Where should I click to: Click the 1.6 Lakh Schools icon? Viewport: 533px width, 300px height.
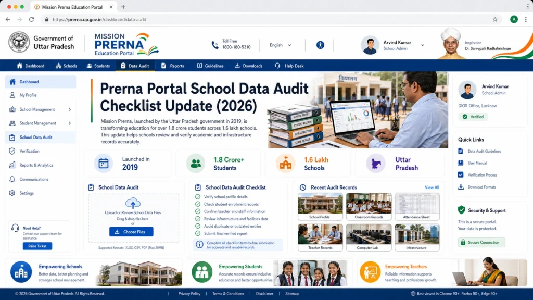tap(286, 163)
